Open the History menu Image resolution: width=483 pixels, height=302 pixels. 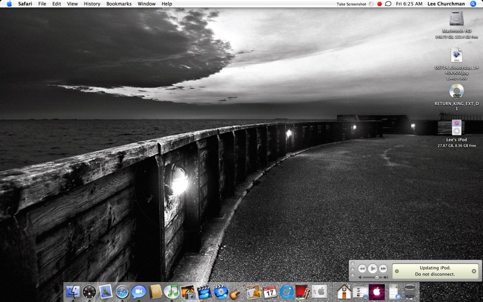coord(92,4)
